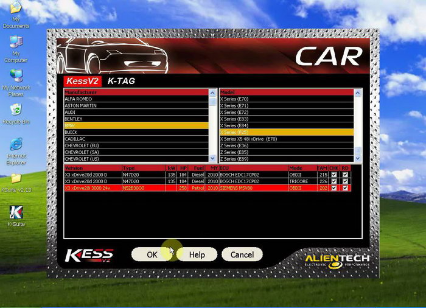Screen dimensions: 426x308
Task: Click the Manufacturer list header
Action: coord(136,92)
